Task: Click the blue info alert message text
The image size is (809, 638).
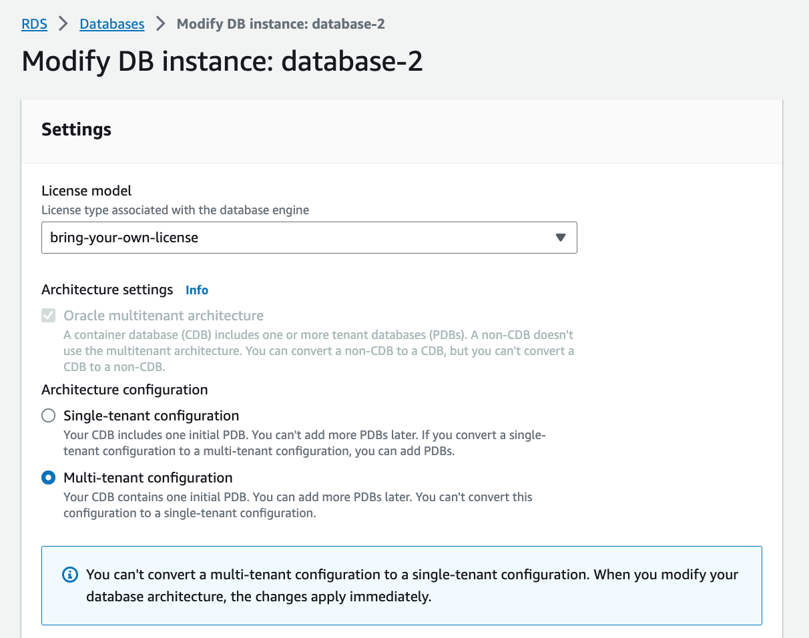Action: [412, 585]
